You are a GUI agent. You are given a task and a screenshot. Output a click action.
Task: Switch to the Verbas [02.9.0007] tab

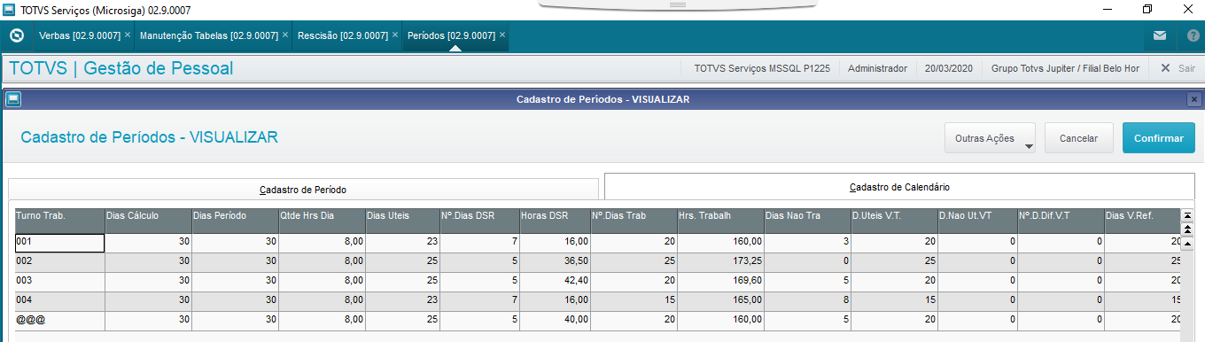[x=80, y=36]
